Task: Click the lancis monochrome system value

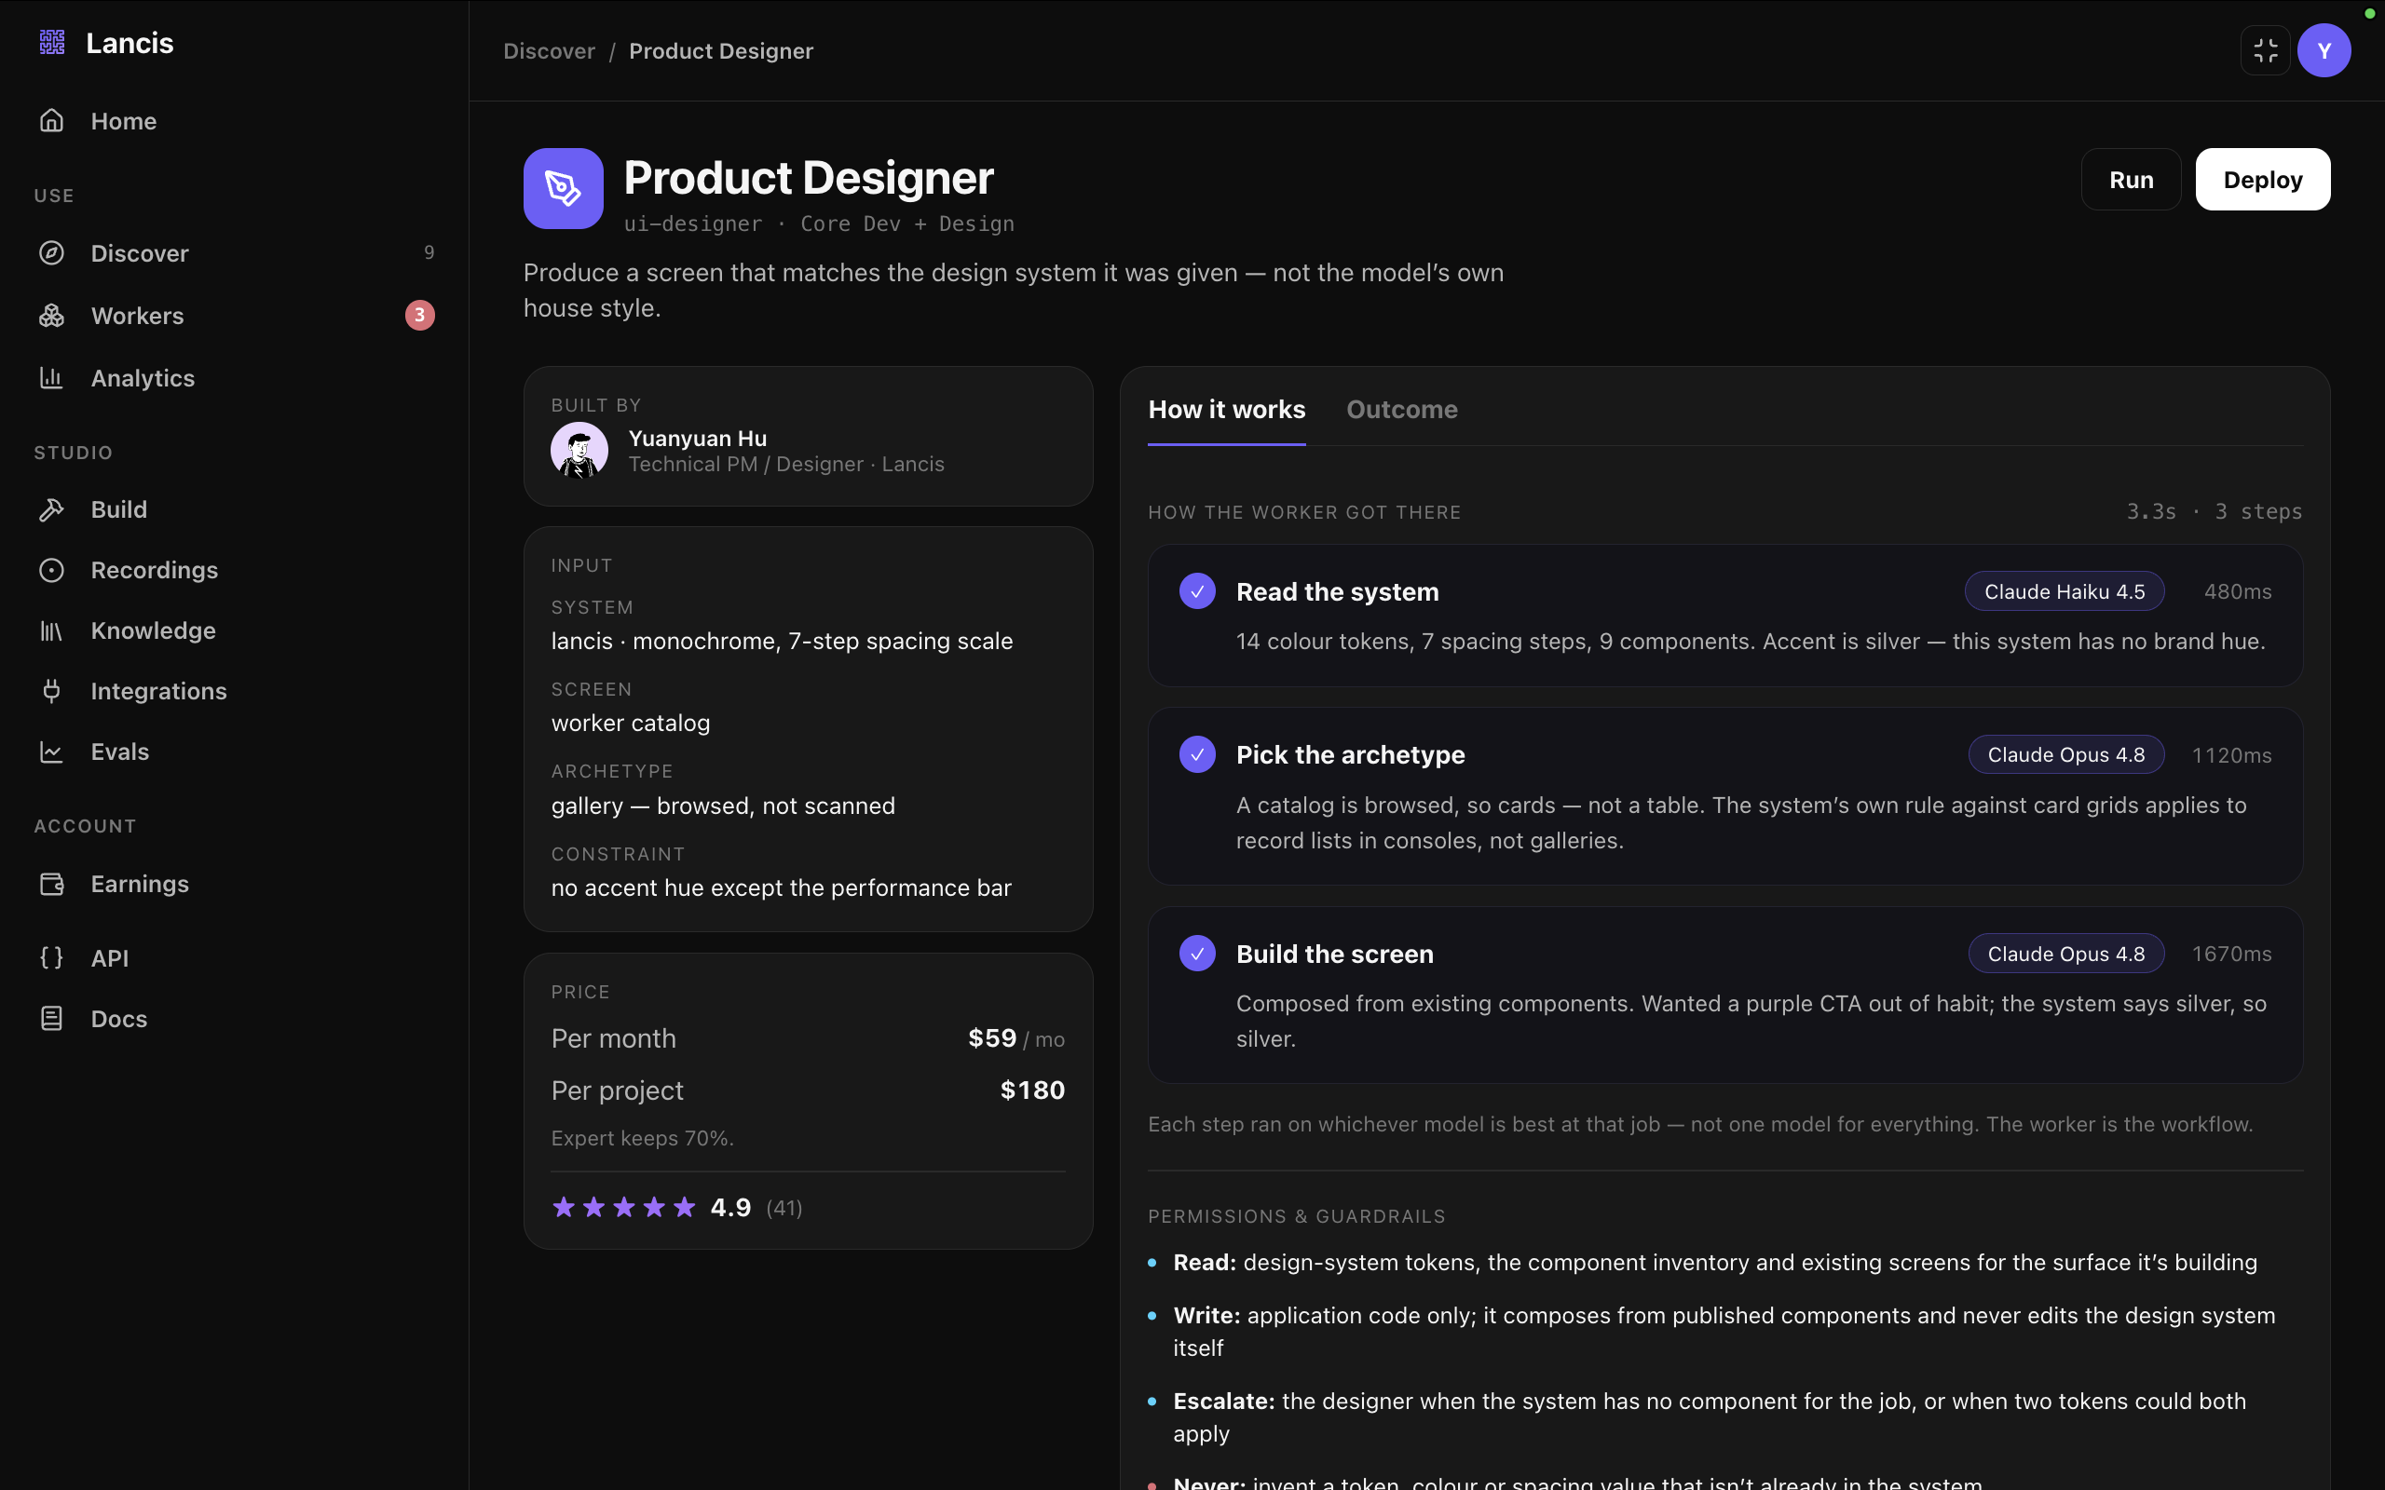Action: [x=782, y=642]
